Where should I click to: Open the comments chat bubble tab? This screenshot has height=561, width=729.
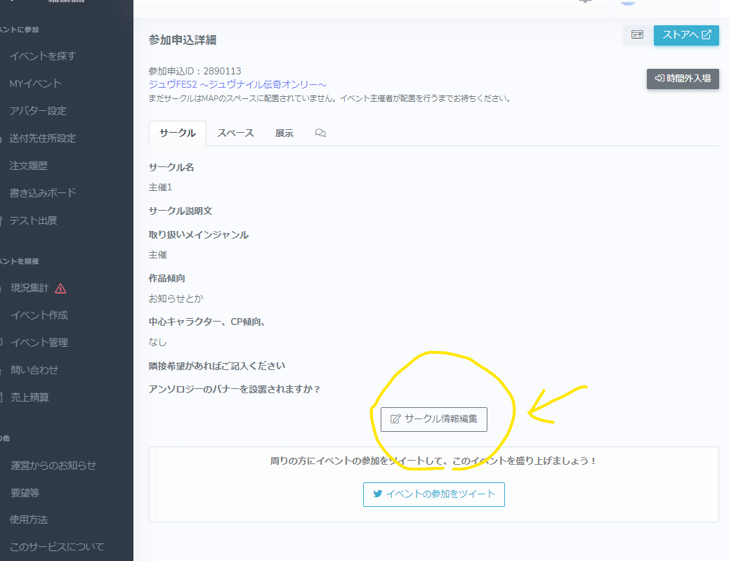[x=320, y=133]
